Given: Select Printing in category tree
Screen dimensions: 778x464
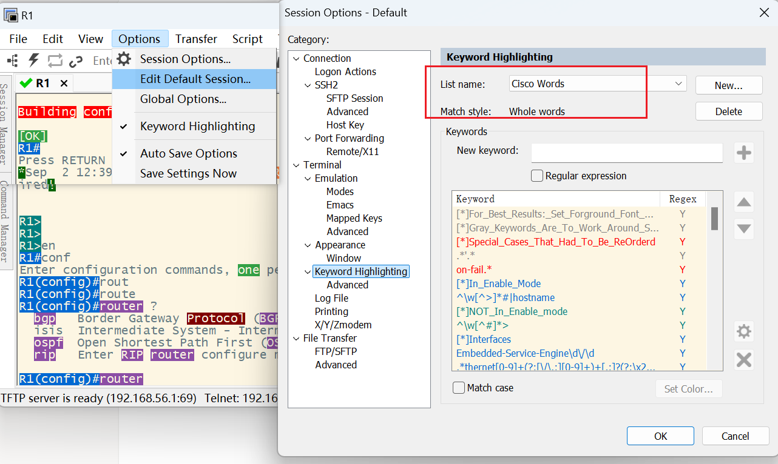Looking at the screenshot, I should pyautogui.click(x=331, y=312).
